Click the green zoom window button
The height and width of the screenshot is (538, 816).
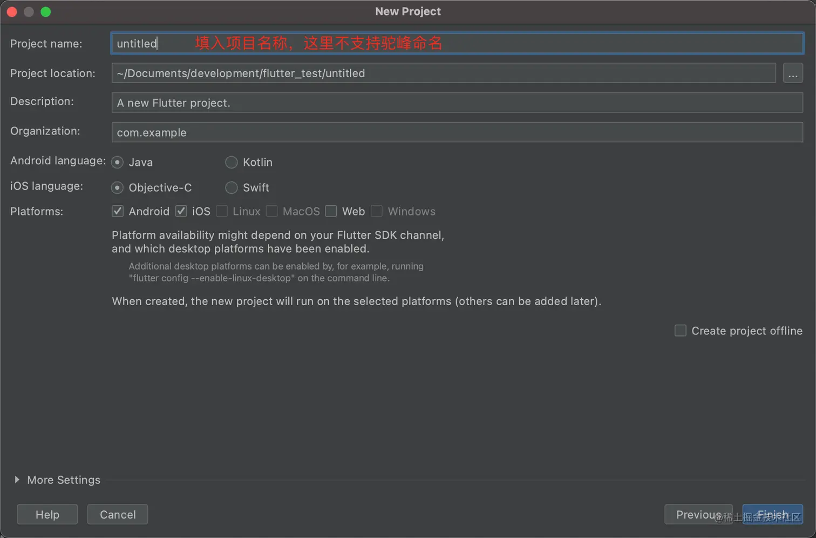pos(46,11)
